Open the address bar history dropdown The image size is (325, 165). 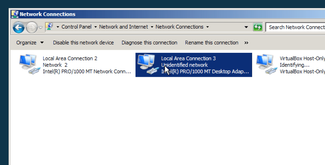tap(246, 27)
